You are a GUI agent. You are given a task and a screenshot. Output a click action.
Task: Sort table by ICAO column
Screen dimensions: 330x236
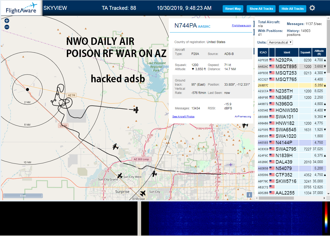tap(263, 52)
